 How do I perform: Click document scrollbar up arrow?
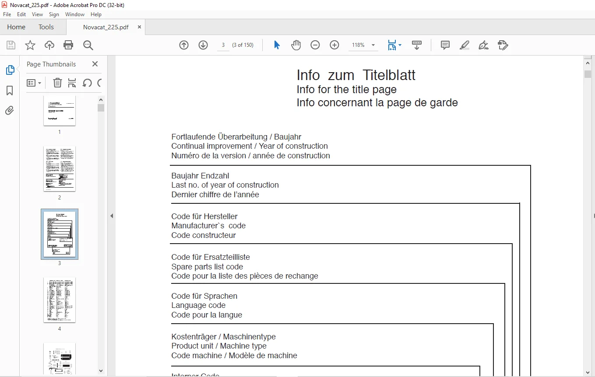coord(588,63)
